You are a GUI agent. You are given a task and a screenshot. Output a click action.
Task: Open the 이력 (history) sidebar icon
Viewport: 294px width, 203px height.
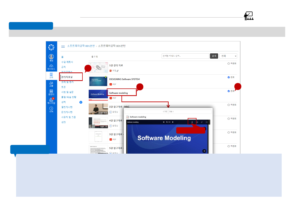51,108
